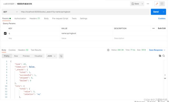This screenshot has height=102, width=169.
Task: Click the "took": 49 line
Action: click(x=21, y=64)
